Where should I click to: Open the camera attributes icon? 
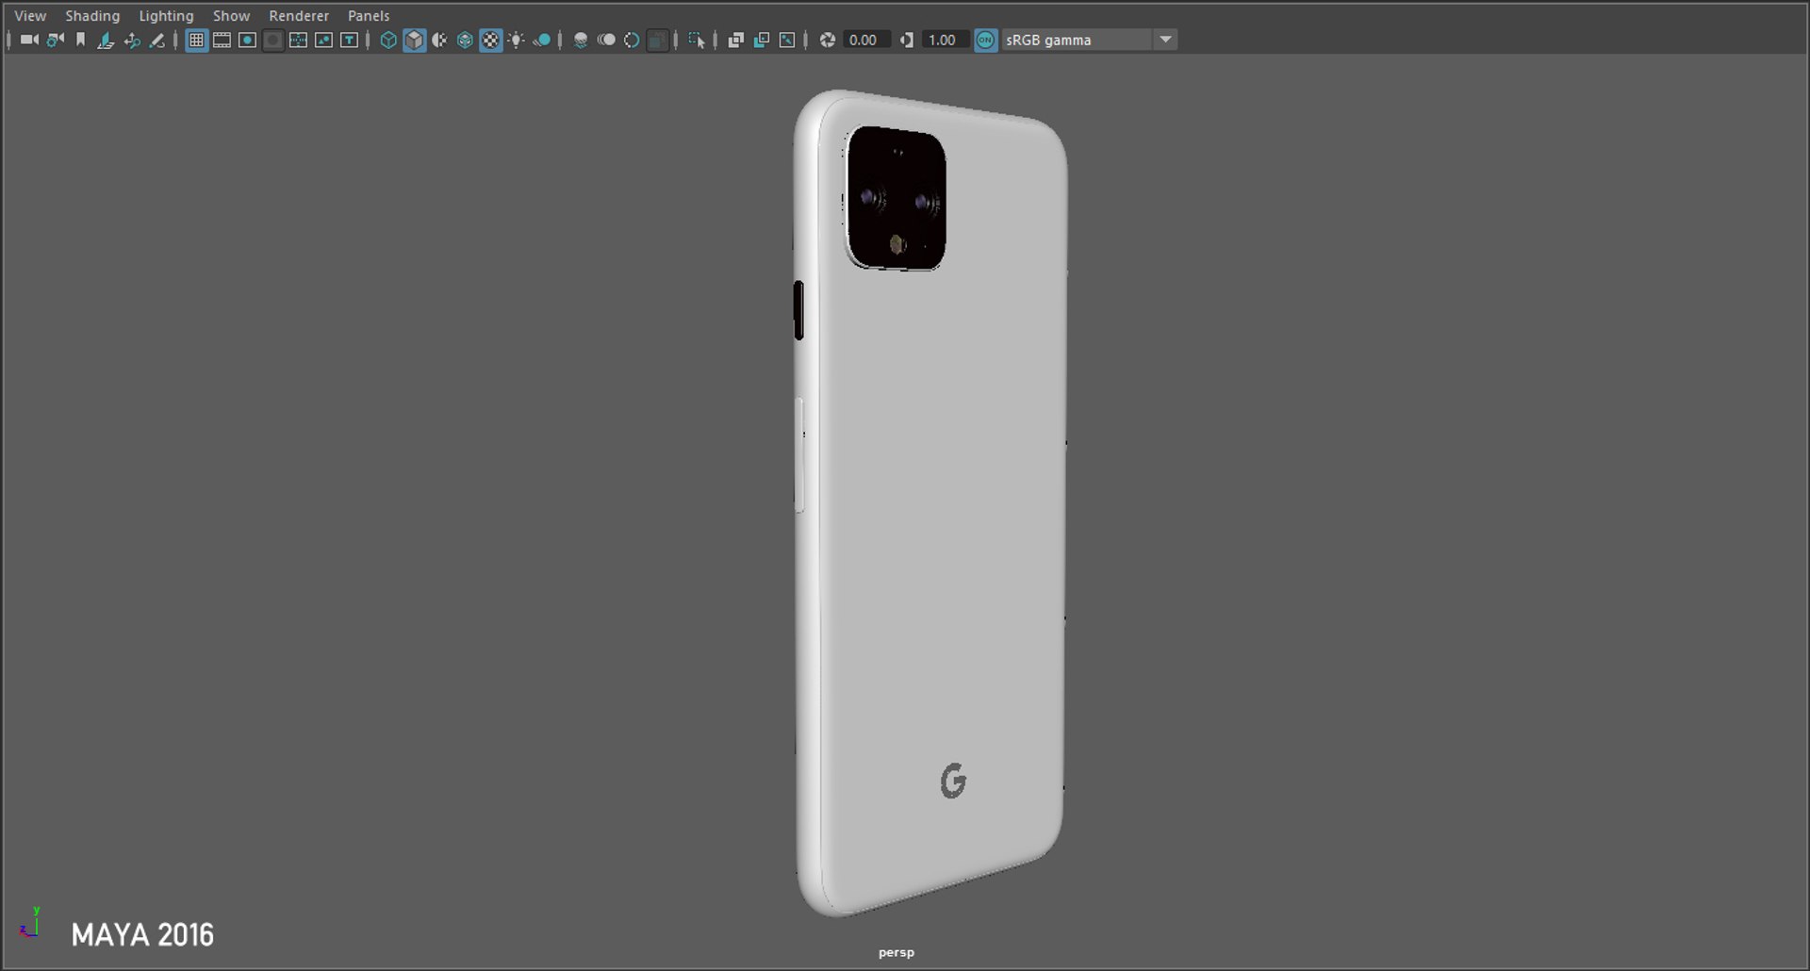point(56,40)
